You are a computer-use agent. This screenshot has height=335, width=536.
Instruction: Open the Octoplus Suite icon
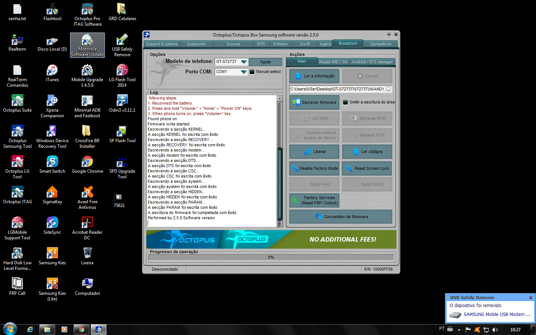tap(17, 103)
